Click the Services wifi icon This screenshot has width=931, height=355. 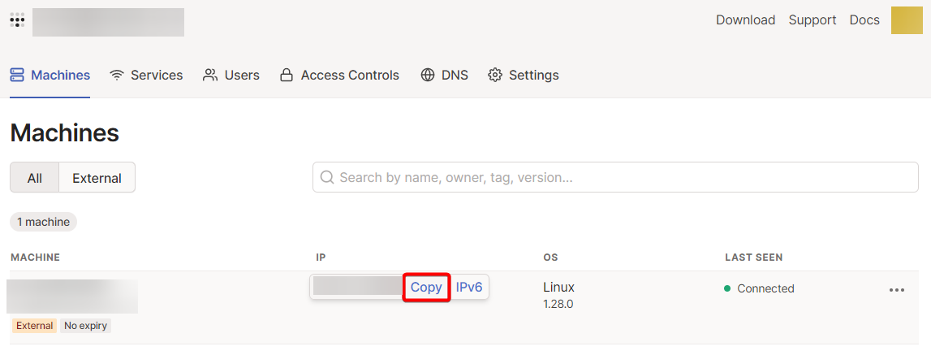click(117, 76)
